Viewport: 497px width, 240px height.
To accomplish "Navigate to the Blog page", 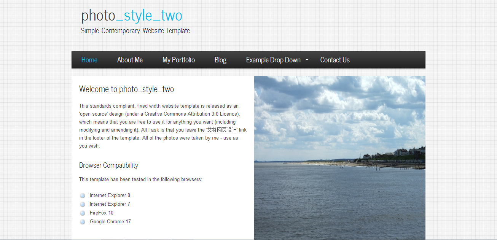I will 220,60.
